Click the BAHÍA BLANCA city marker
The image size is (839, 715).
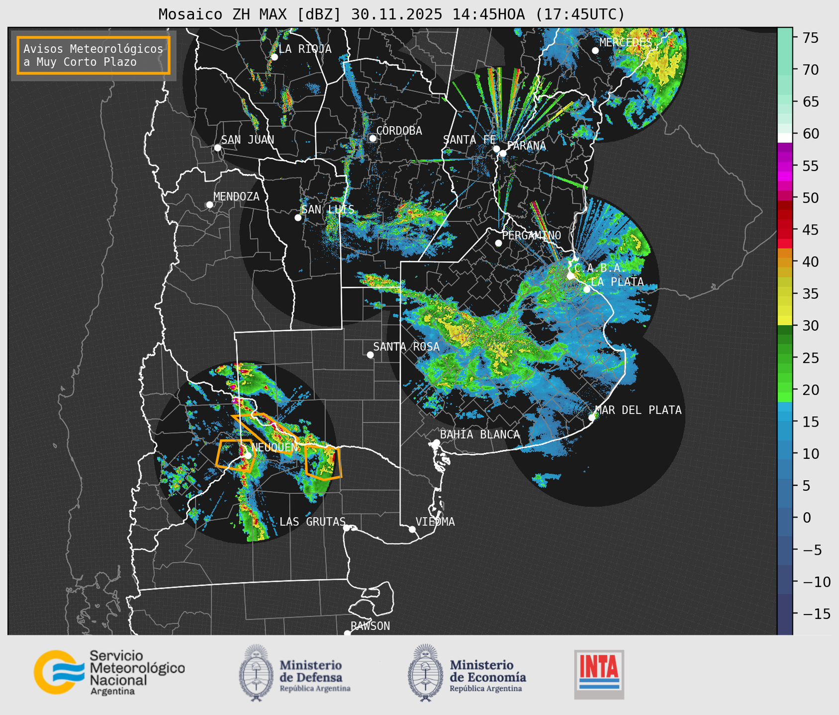(x=436, y=443)
